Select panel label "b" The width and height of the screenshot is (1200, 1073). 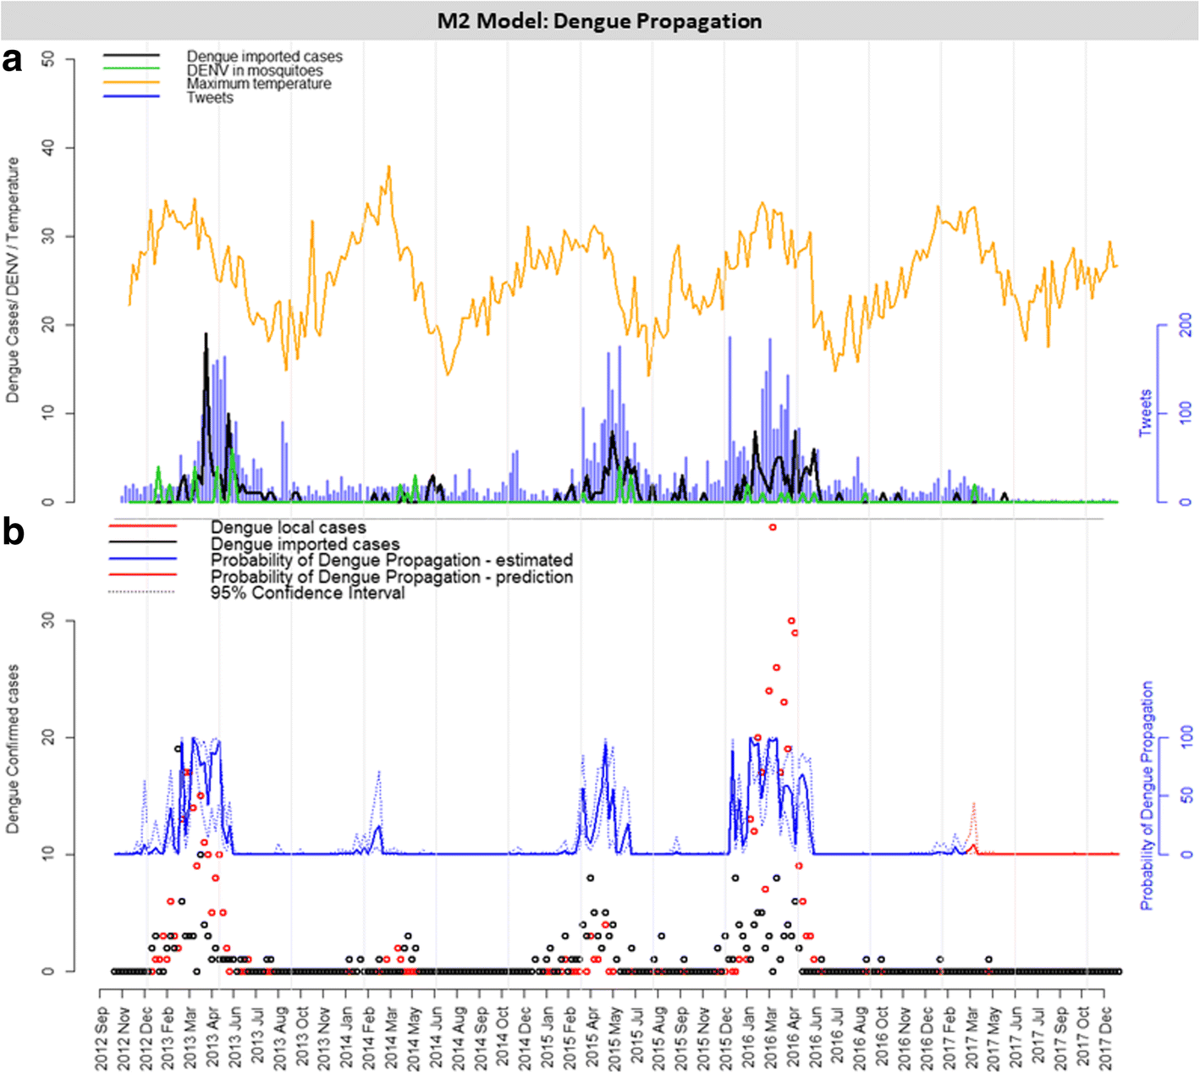14,532
